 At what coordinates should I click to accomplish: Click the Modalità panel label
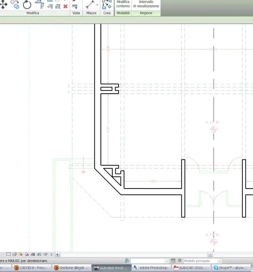123,13
